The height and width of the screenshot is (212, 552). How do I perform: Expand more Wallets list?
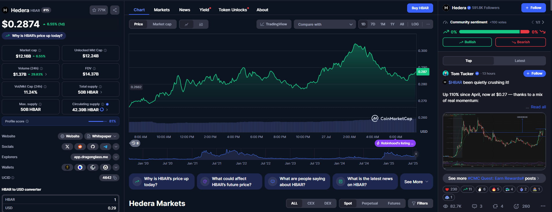point(116,167)
